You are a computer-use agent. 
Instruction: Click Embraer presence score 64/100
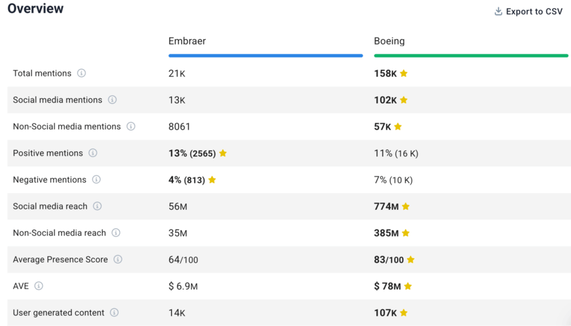[183, 259]
